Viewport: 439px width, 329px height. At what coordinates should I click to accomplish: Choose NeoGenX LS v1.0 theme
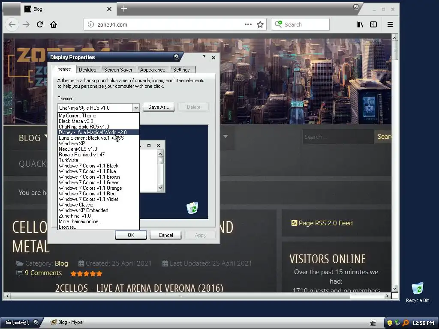coord(98,149)
